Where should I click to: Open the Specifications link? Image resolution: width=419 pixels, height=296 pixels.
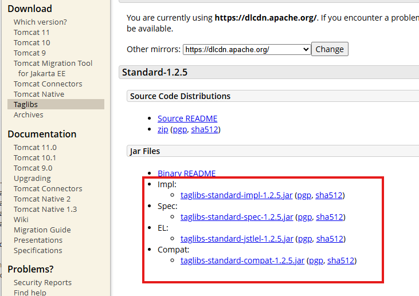click(x=38, y=251)
